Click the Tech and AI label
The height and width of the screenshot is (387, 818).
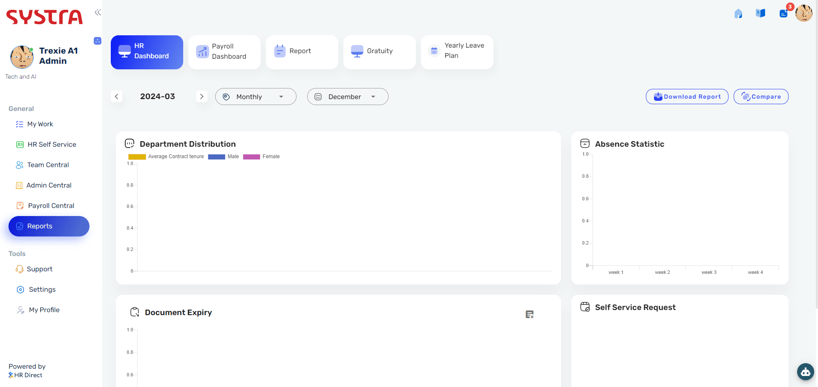tap(21, 77)
